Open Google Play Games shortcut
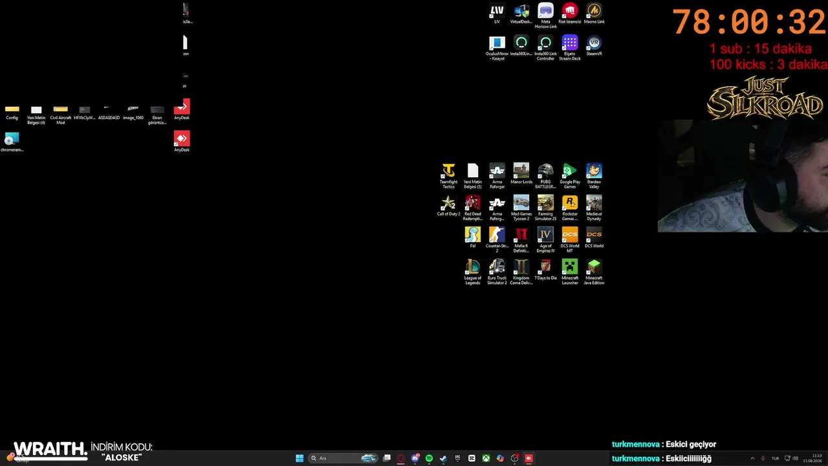 tap(570, 177)
